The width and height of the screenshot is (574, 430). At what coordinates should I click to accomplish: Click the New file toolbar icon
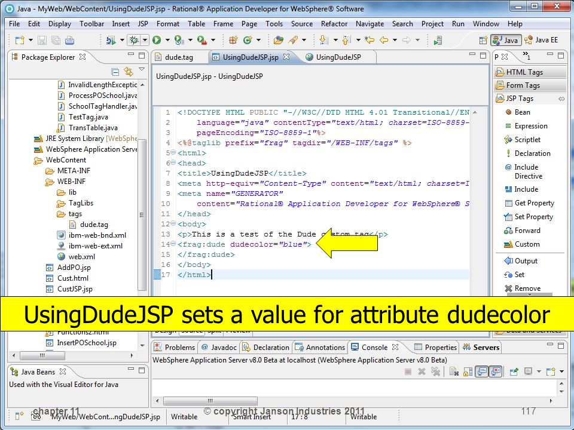coord(20,40)
